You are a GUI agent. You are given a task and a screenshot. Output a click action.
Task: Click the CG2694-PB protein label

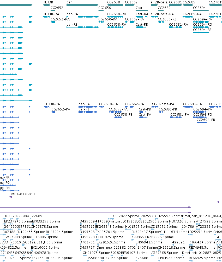206,120
